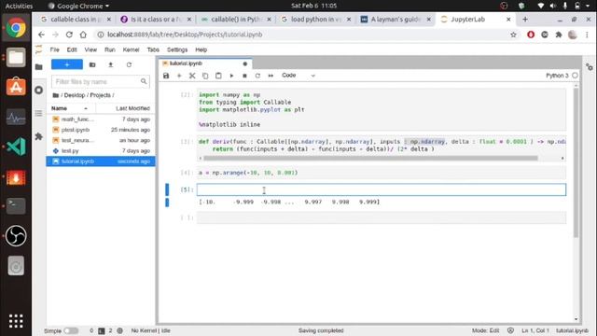Select the test.py file
The width and height of the screenshot is (597, 336).
click(x=101, y=151)
